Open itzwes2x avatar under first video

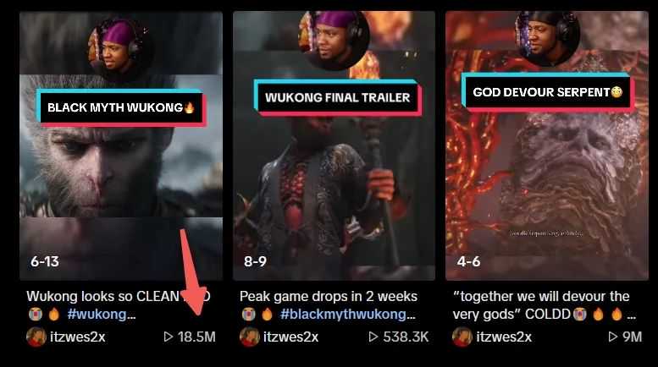36,337
